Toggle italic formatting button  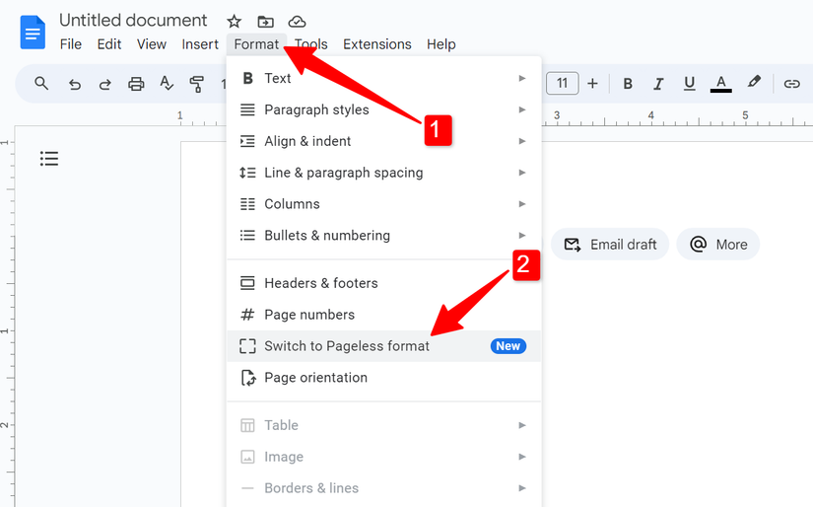coord(658,84)
